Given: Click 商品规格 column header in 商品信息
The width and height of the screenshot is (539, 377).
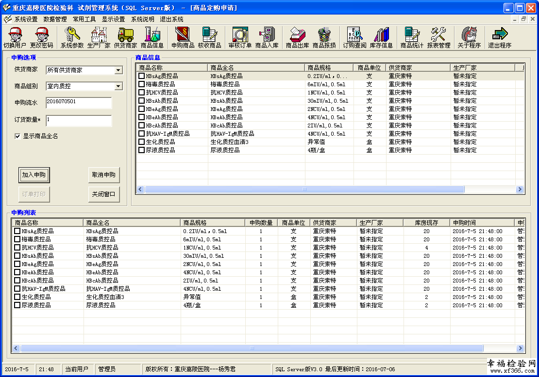Looking at the screenshot, I should [x=329, y=67].
